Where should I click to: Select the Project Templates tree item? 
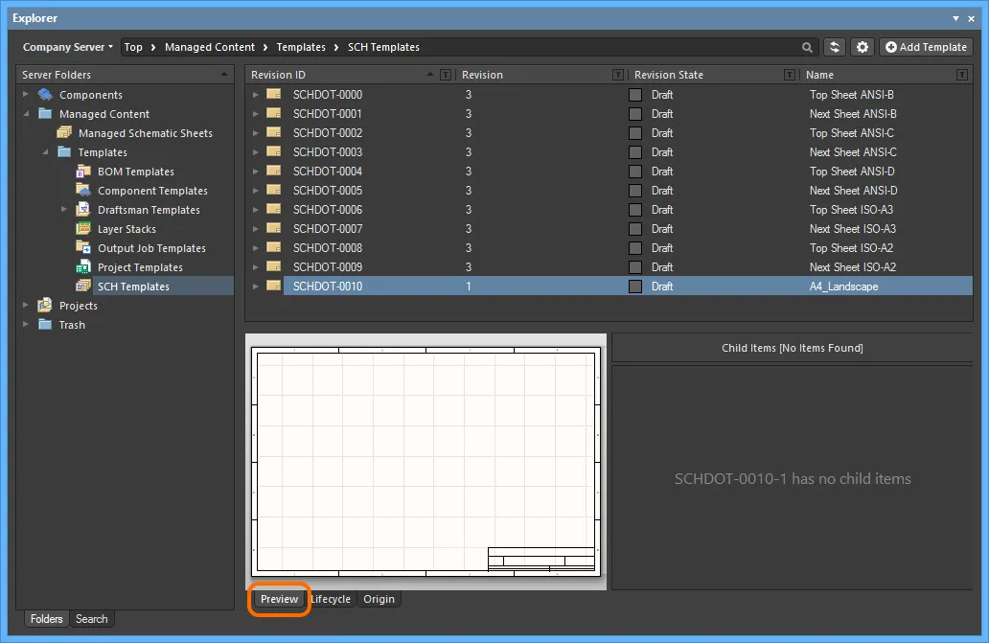pyautogui.click(x=140, y=267)
